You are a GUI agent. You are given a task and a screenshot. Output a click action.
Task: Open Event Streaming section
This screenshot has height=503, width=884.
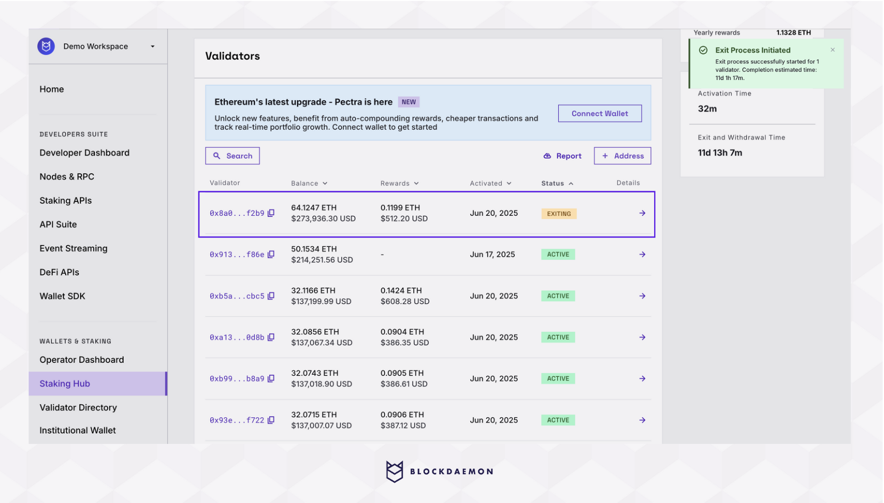74,248
